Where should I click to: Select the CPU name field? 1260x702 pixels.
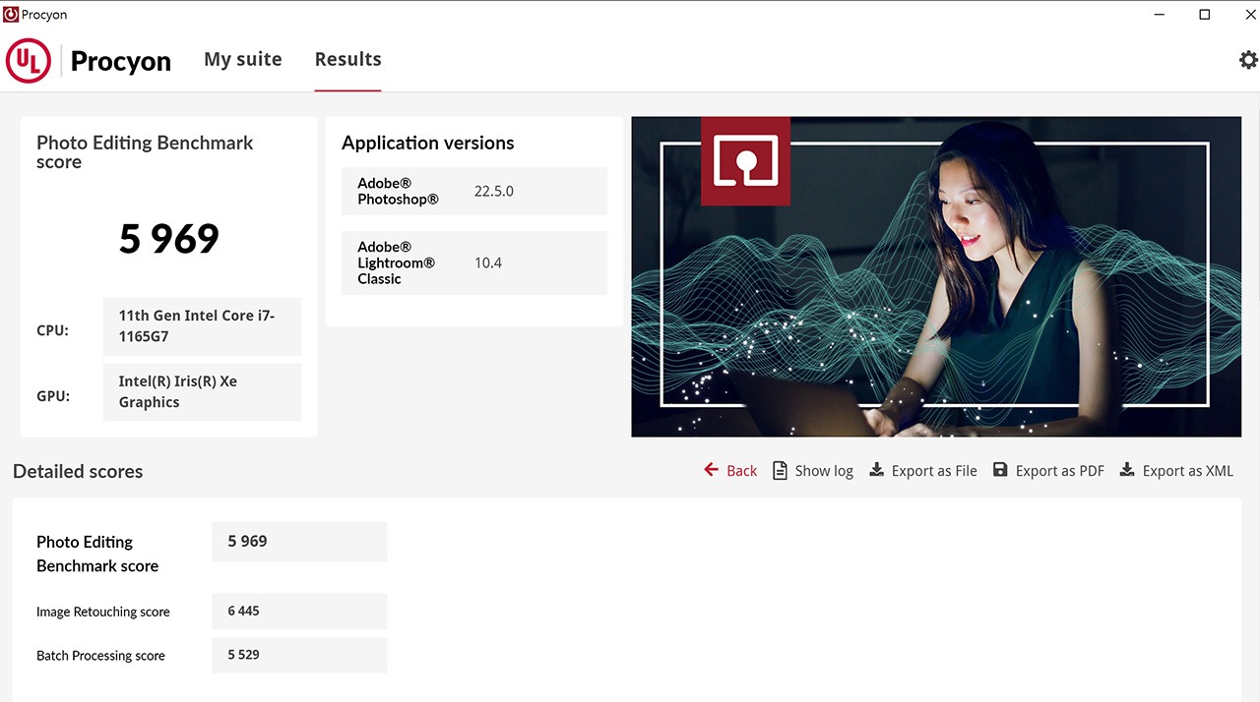pos(202,325)
